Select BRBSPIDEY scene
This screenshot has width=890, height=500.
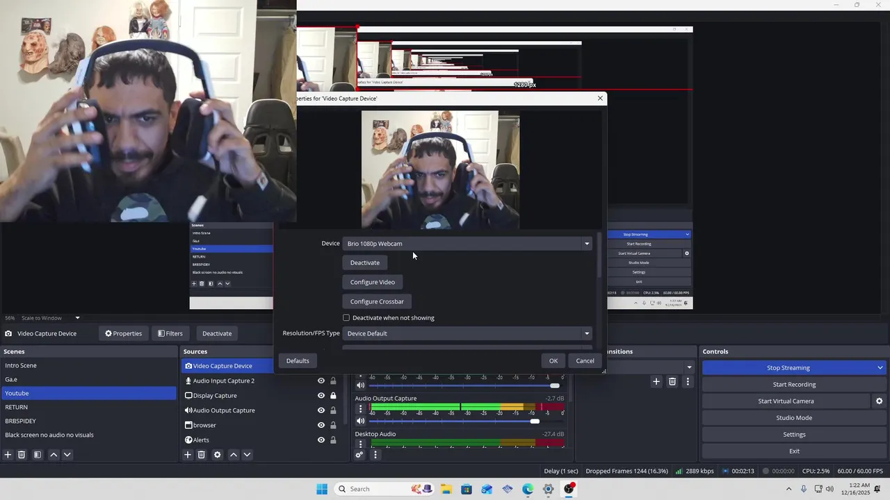(x=88, y=421)
